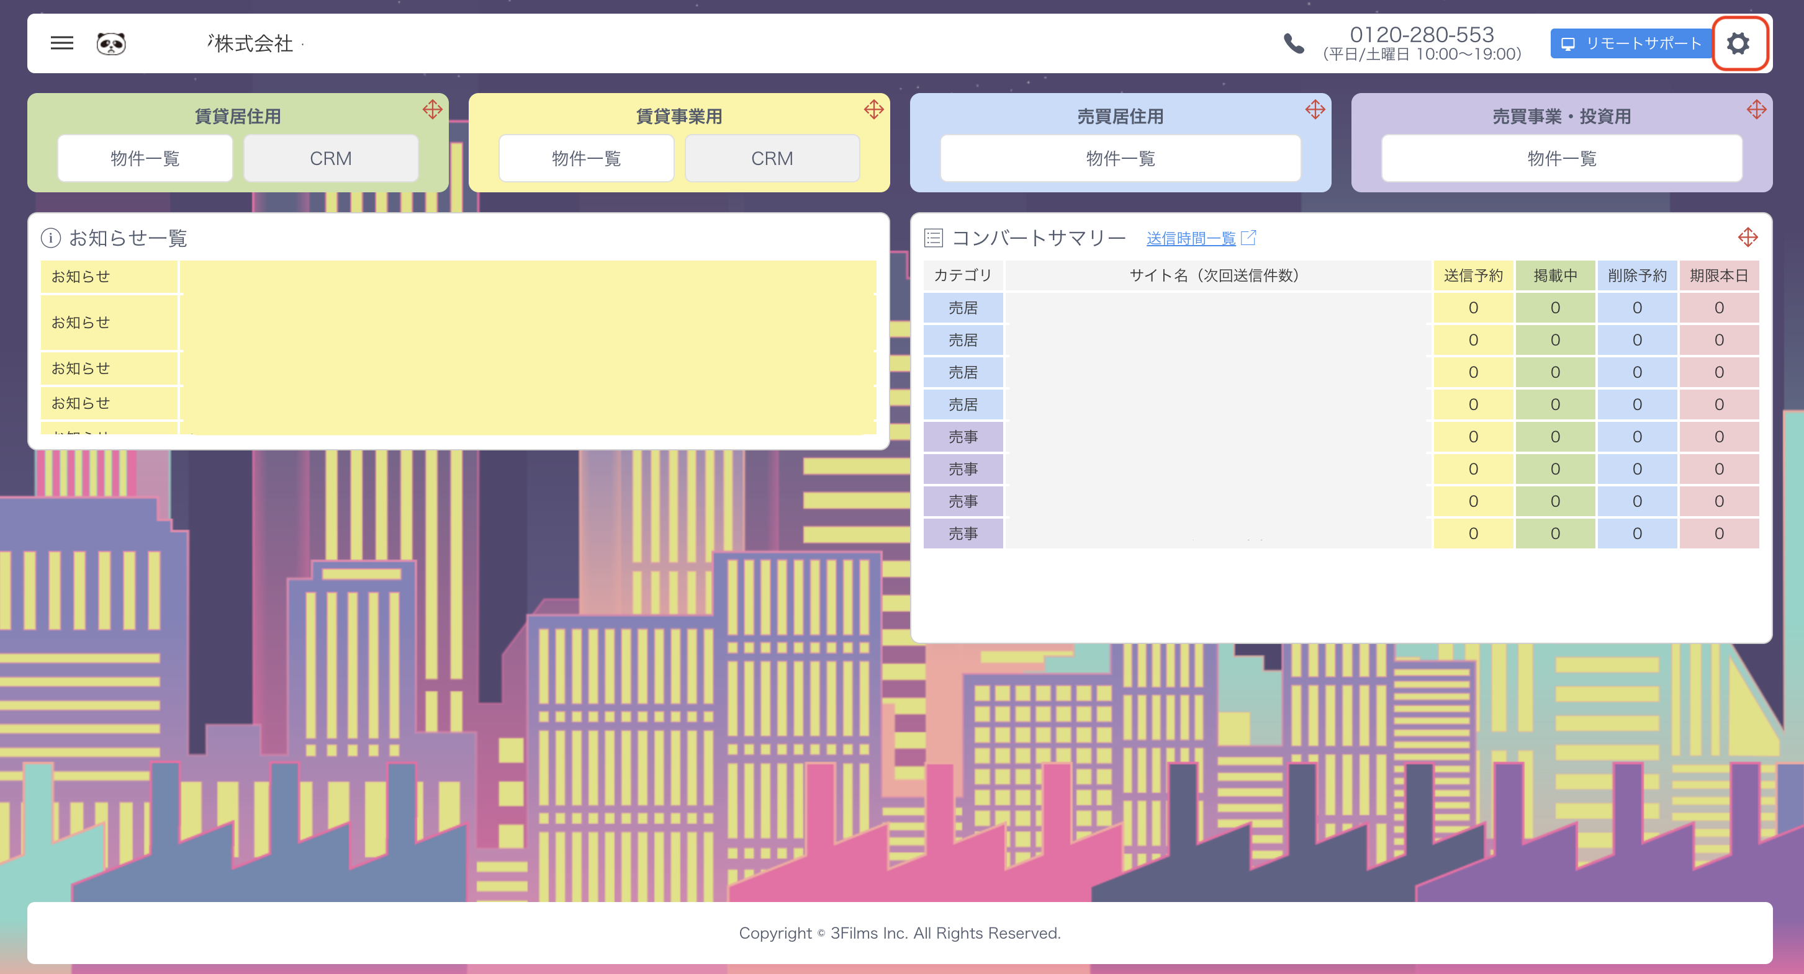1804x974 pixels.
Task: Click the first お知らせ row
Action: click(458, 277)
